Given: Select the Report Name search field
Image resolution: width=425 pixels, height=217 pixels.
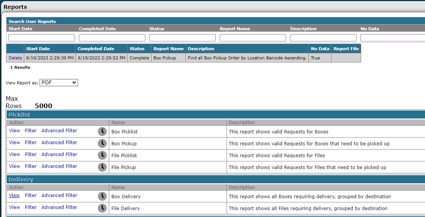Looking at the screenshot, I should (253, 38).
